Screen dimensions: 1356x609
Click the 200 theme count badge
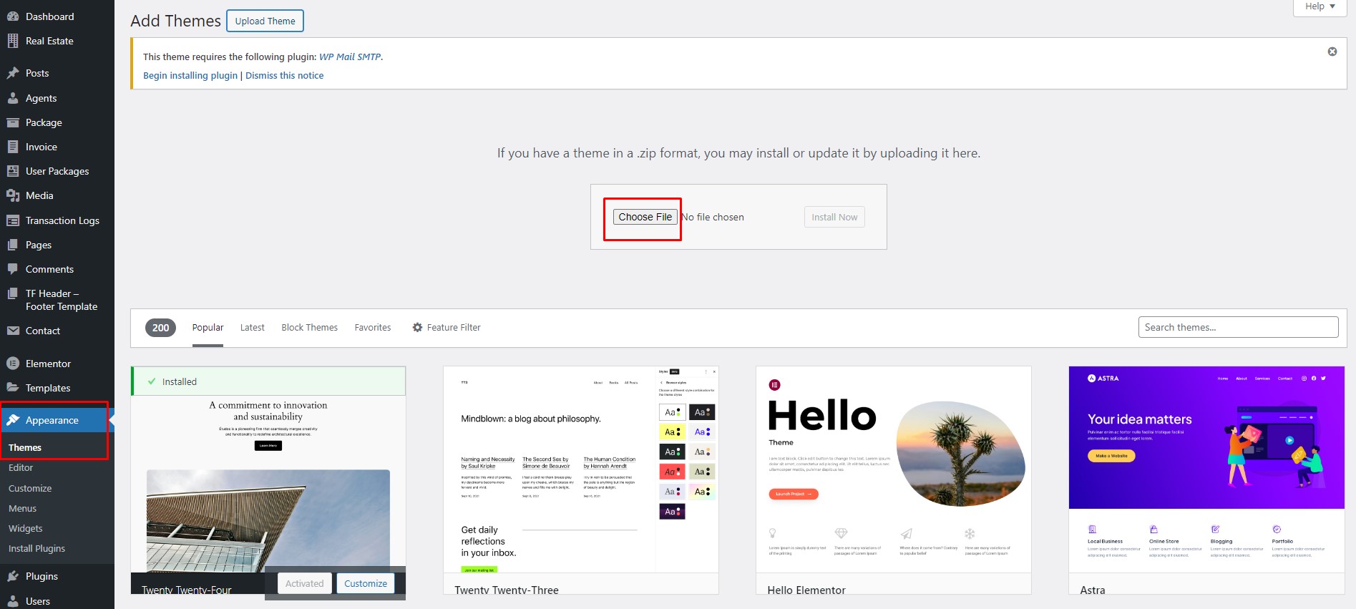coord(160,328)
